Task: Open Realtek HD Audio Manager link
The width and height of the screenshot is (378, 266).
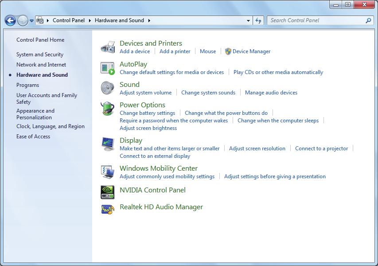Action: click(161, 207)
